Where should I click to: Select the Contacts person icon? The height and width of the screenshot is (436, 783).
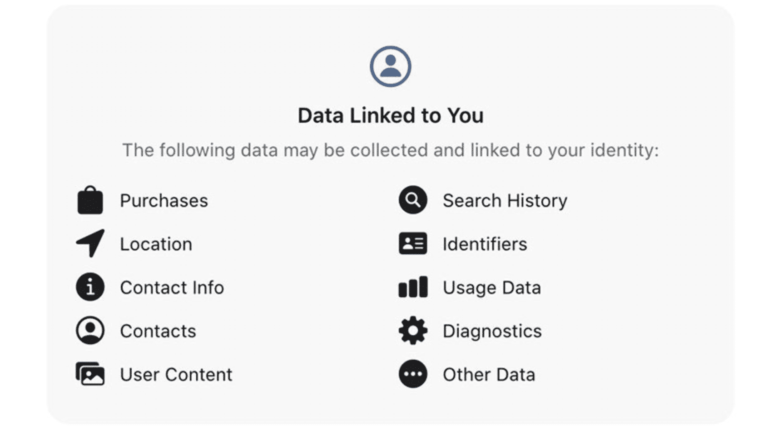pyautogui.click(x=89, y=331)
